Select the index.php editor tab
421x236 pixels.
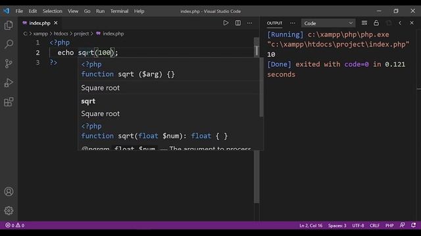click(39, 23)
